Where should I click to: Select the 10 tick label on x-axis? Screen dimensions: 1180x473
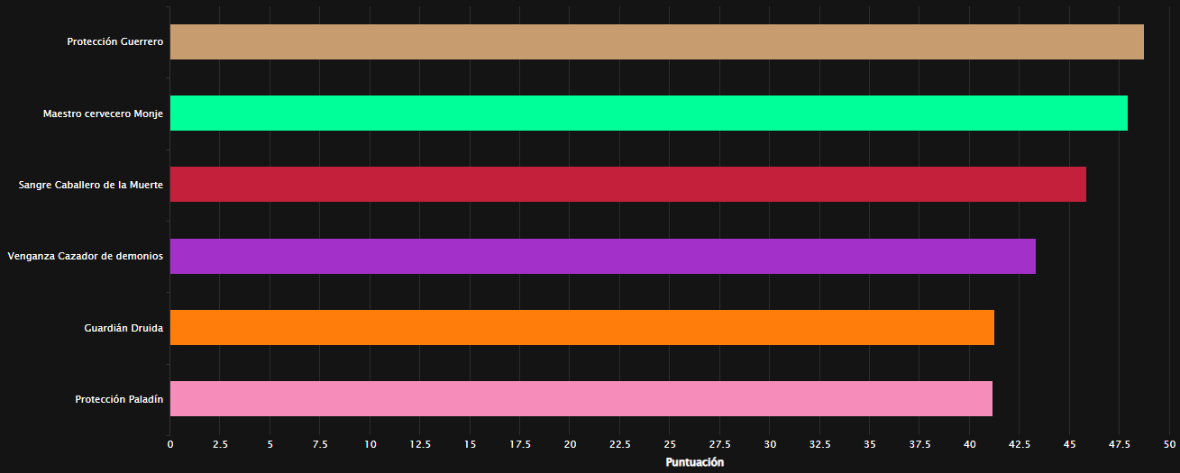pos(370,444)
